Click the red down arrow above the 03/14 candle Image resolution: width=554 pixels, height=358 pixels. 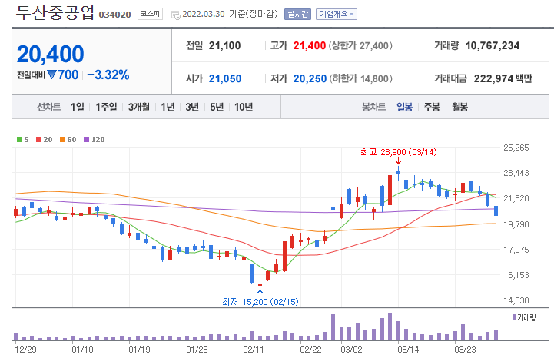[x=398, y=161]
